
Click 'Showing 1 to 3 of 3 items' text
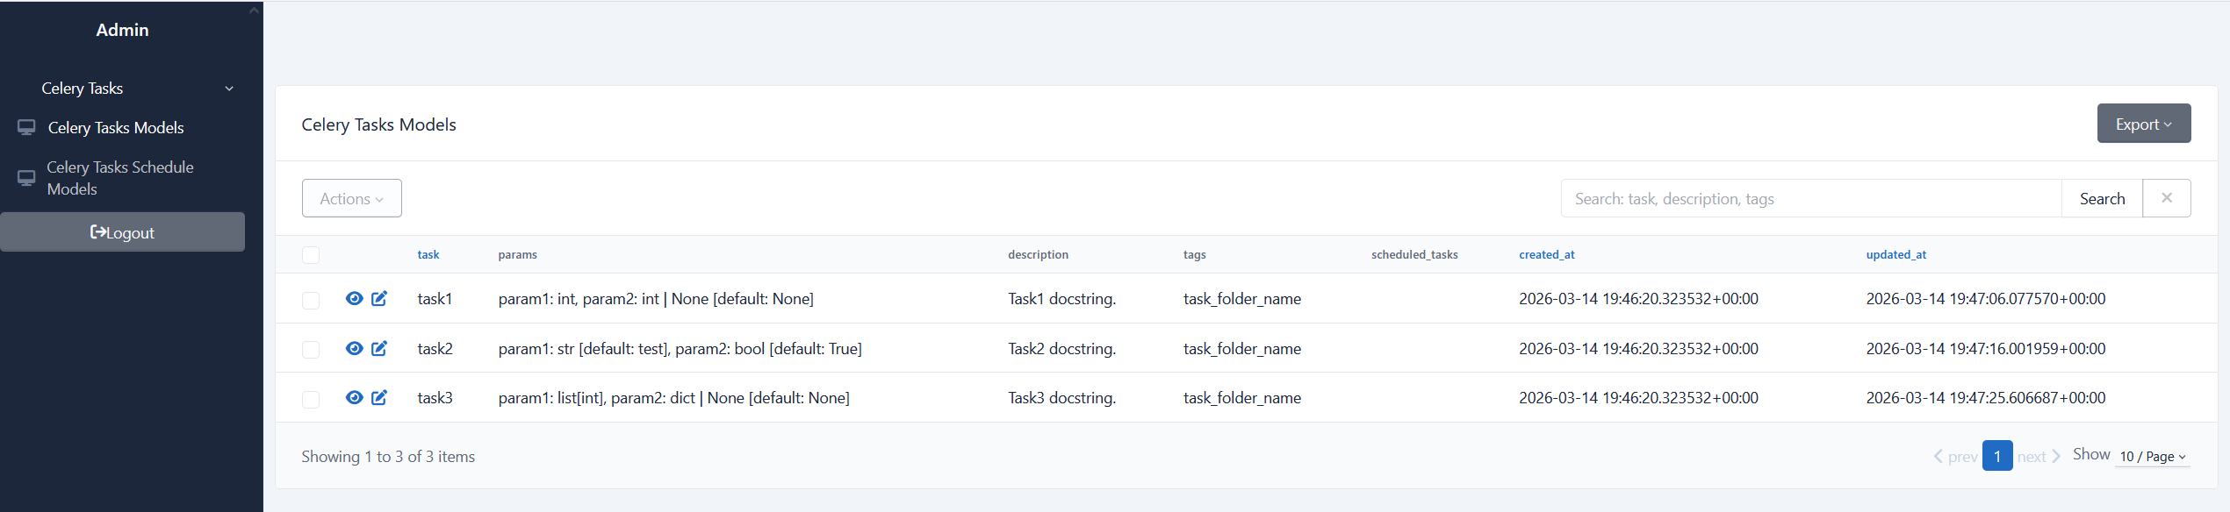click(388, 457)
